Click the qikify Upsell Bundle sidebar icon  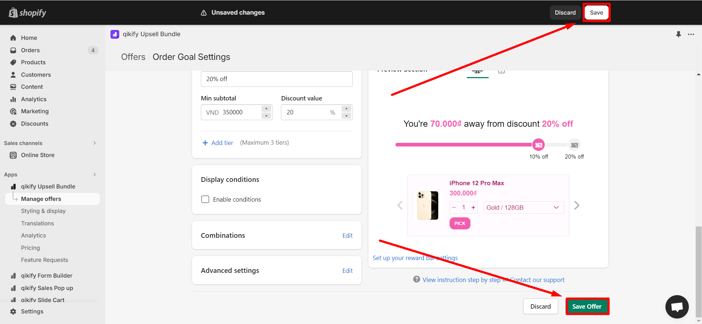pyautogui.click(x=13, y=187)
